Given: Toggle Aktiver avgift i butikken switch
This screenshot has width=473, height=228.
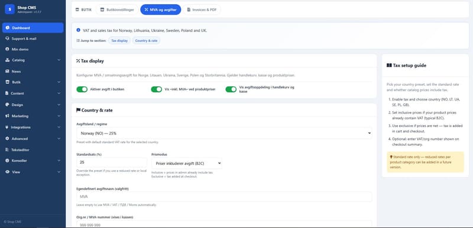Looking at the screenshot, I should point(82,89).
